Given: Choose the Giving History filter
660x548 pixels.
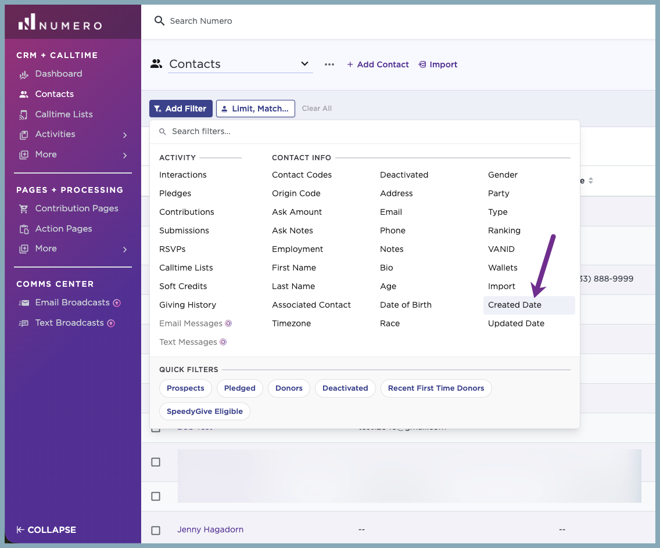Looking at the screenshot, I should tap(188, 305).
